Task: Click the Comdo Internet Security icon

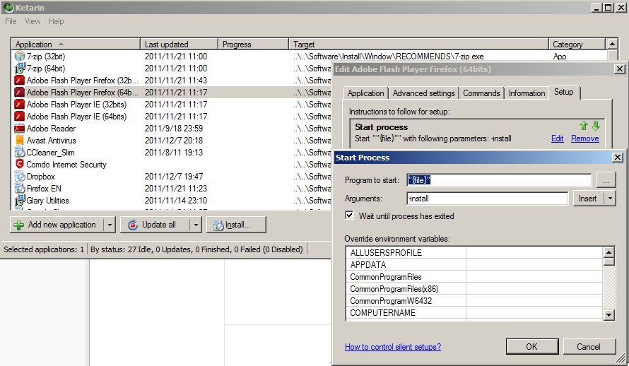Action: 20,164
